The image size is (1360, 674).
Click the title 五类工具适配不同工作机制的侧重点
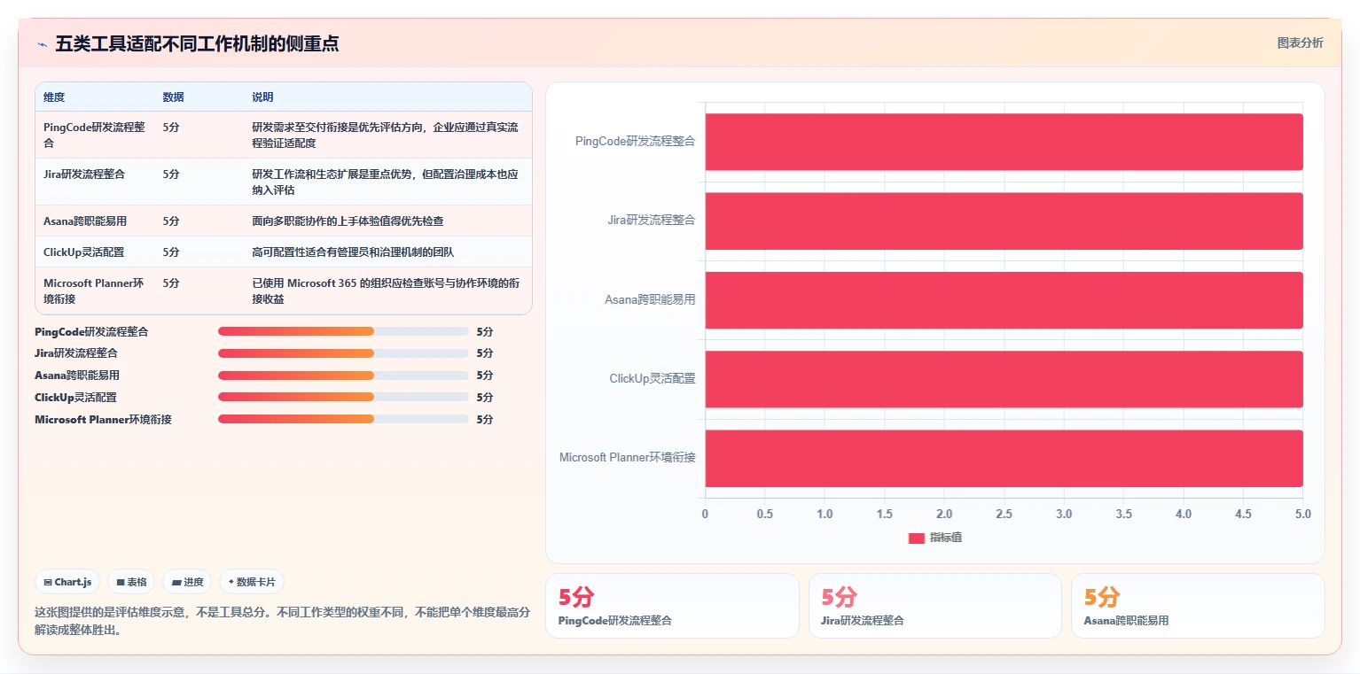[197, 44]
